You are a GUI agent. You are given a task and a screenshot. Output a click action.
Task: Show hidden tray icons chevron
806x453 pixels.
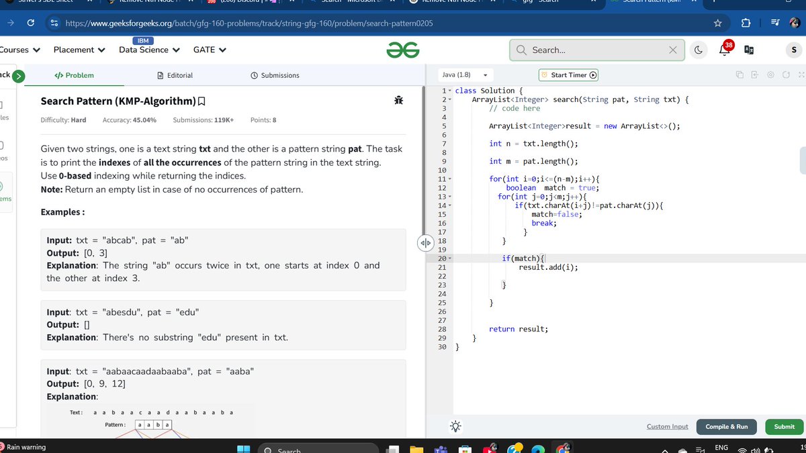(x=666, y=450)
